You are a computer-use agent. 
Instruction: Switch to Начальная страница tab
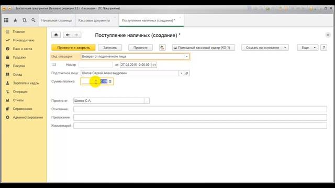57,20
